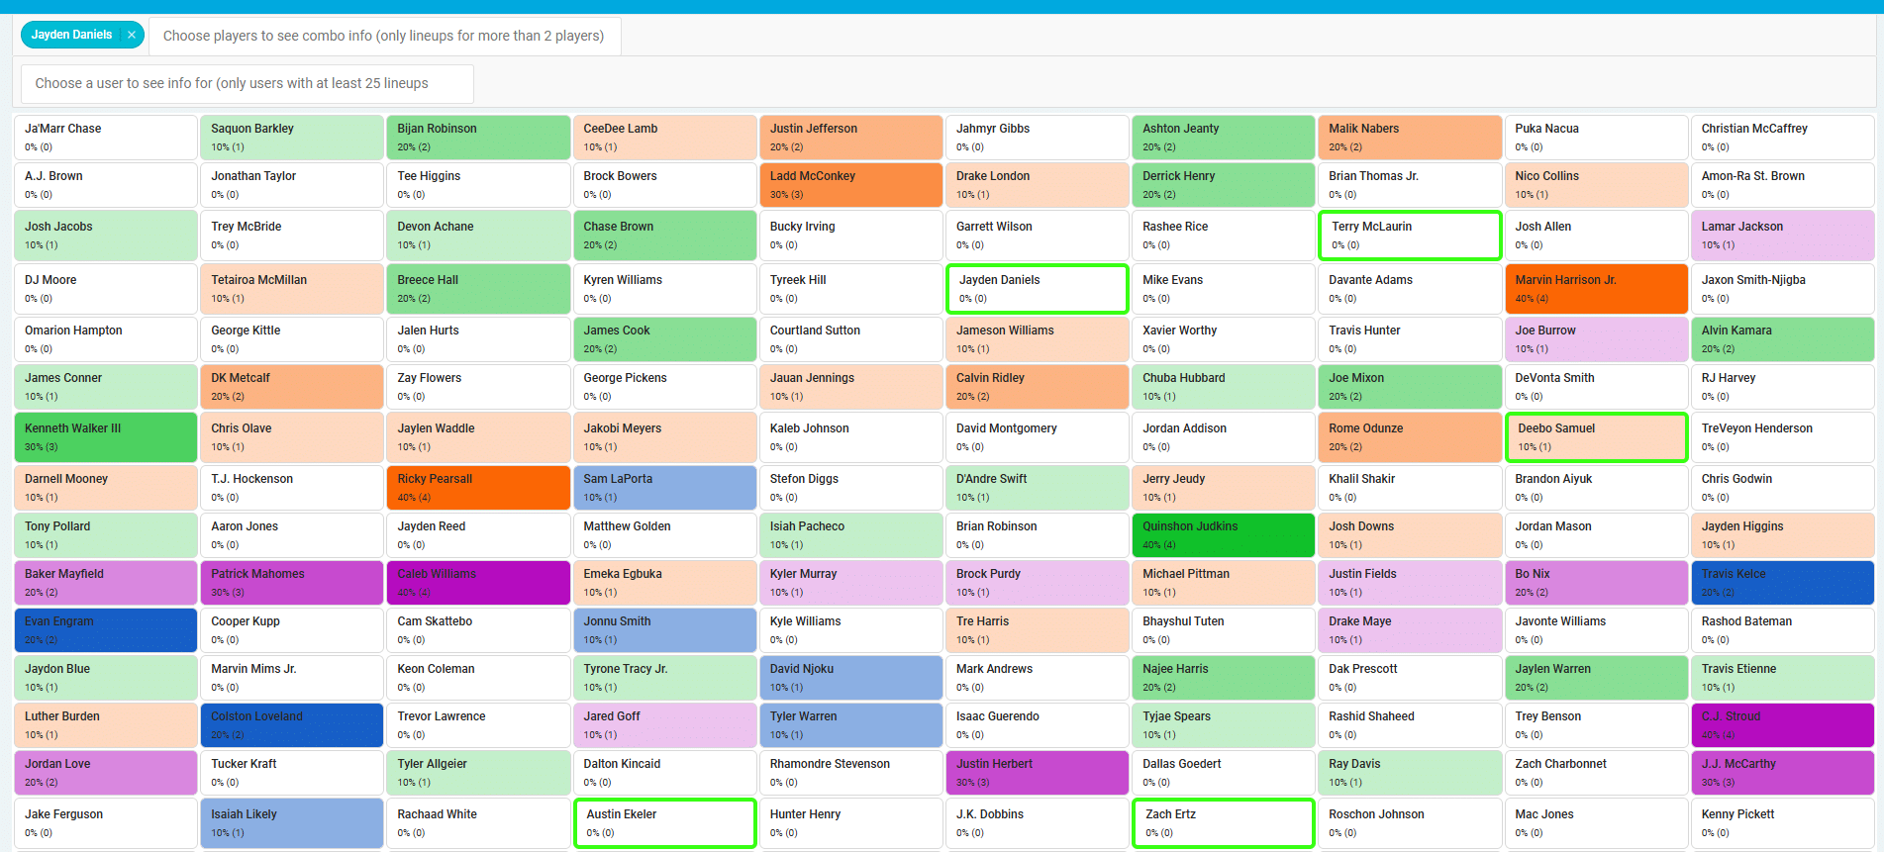Choose the Patrick Mahomes tile
Image resolution: width=1884 pixels, height=852 pixels.
pyautogui.click(x=291, y=583)
